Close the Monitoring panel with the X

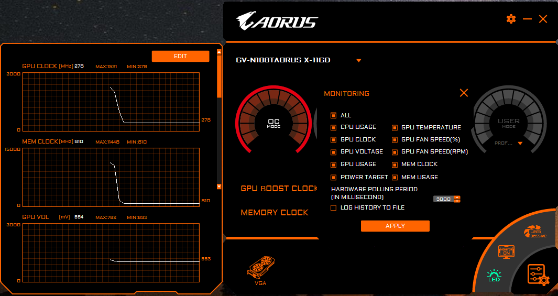[x=464, y=93]
